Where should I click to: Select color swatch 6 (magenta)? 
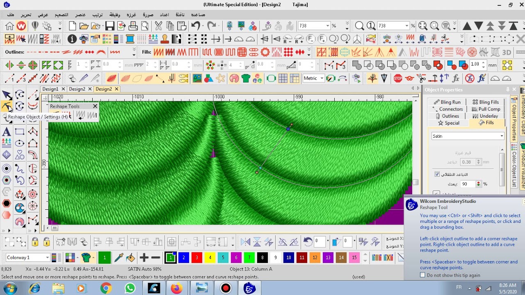[236, 258]
